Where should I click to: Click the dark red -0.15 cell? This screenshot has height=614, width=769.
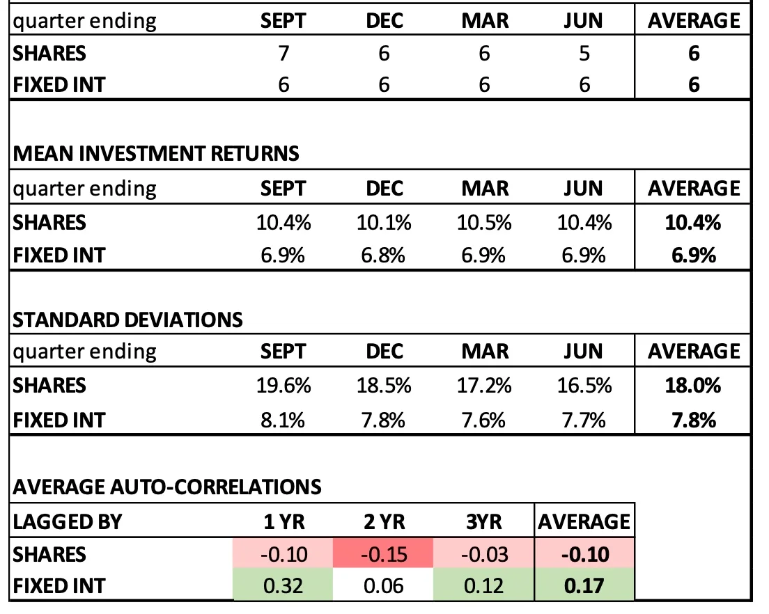(x=384, y=554)
